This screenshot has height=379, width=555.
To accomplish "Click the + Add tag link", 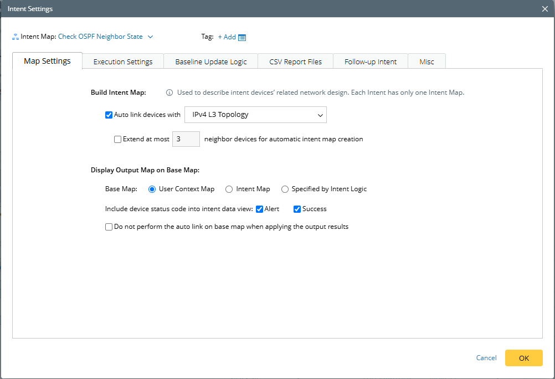I will pyautogui.click(x=227, y=37).
